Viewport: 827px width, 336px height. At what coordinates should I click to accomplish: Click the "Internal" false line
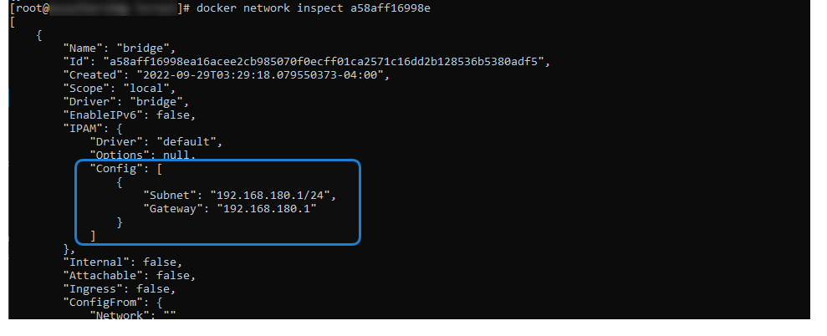(x=122, y=262)
